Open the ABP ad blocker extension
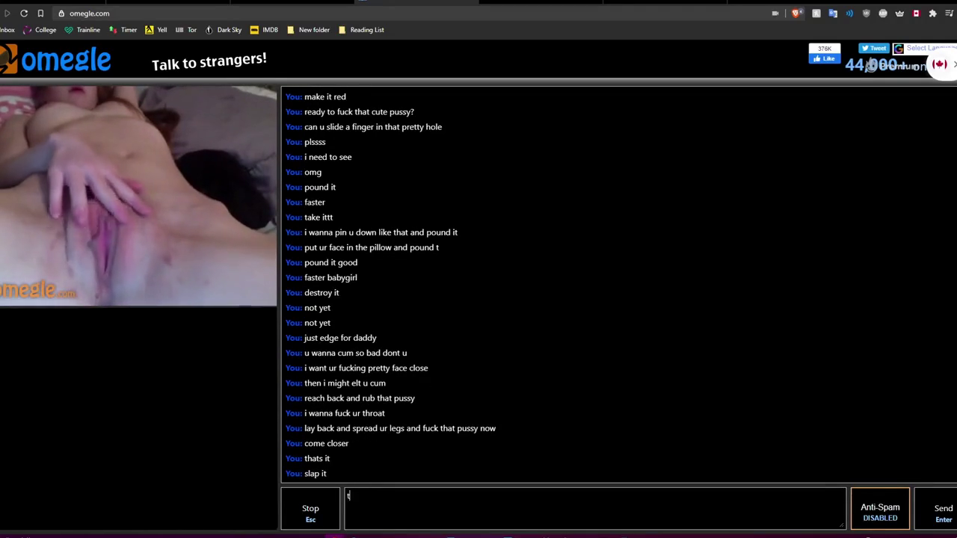 pos(883,13)
